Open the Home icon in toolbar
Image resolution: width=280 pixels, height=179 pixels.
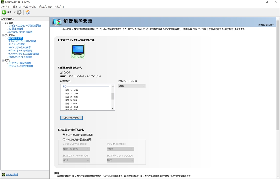tap(28, 12)
